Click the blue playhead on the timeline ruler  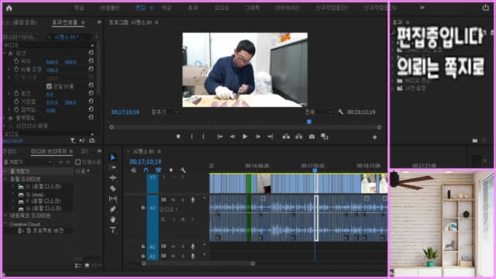[x=315, y=170]
